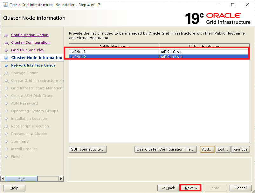
Task: Click the Root script execution step
Action: pos(30,126)
